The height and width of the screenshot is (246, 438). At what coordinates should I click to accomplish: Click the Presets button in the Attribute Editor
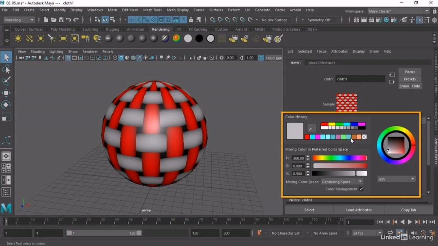(x=410, y=78)
